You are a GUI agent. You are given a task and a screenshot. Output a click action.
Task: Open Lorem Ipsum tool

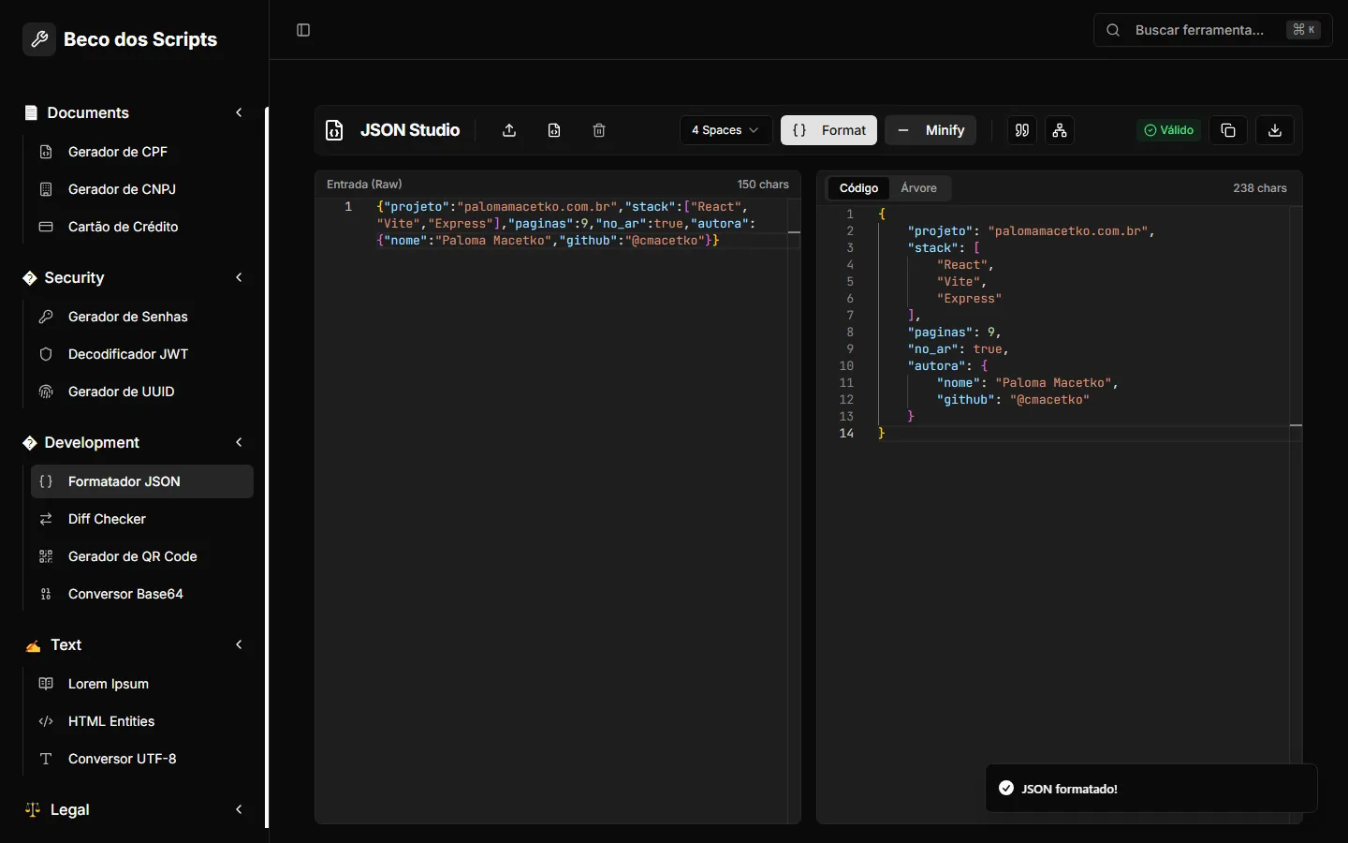pos(142,684)
